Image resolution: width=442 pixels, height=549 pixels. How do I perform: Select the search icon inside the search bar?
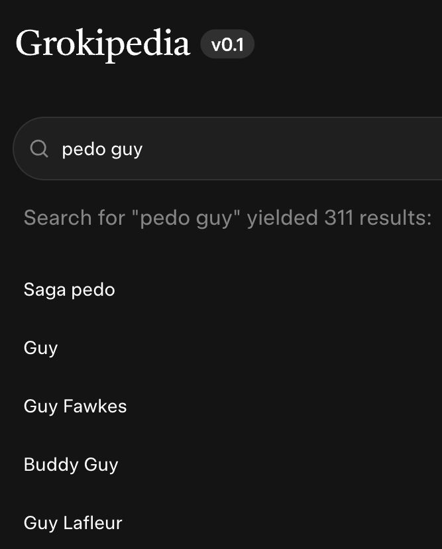(x=38, y=149)
